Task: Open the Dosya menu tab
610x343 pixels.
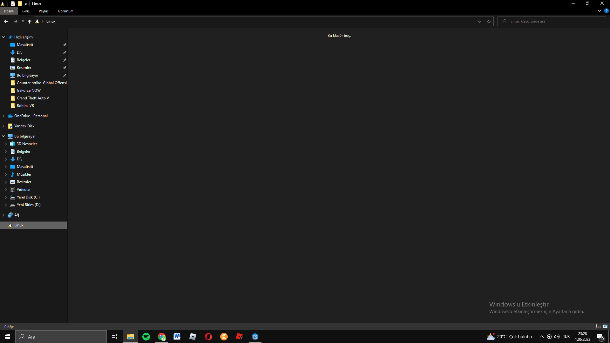Action: click(x=9, y=11)
